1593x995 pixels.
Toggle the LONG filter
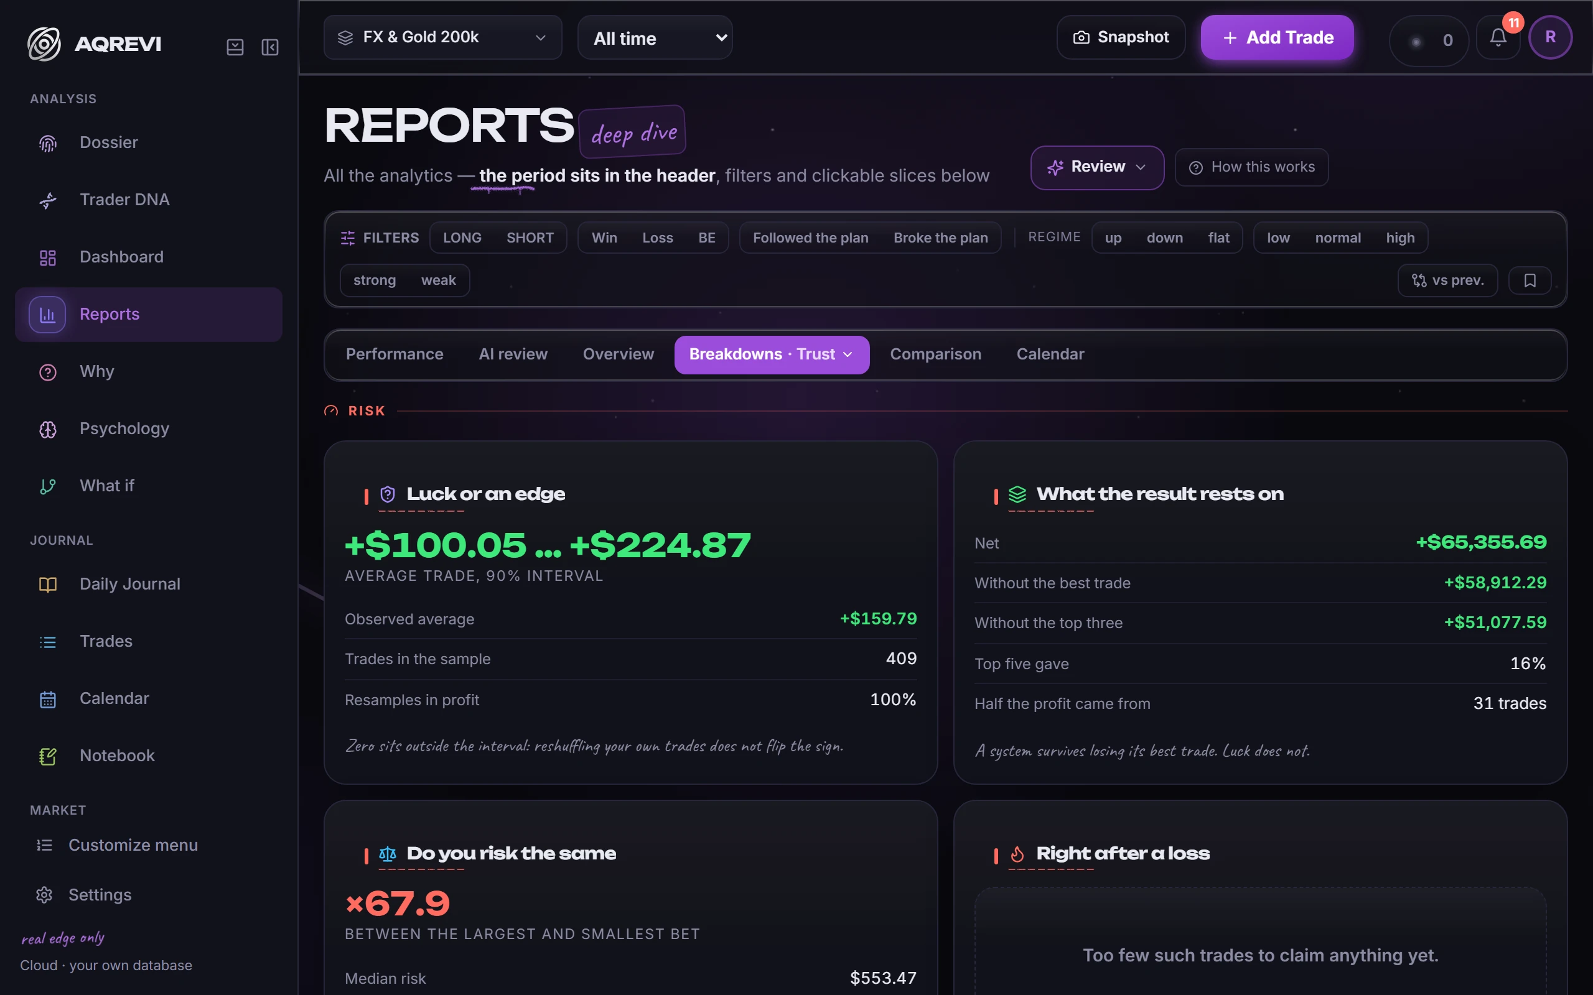tap(462, 238)
